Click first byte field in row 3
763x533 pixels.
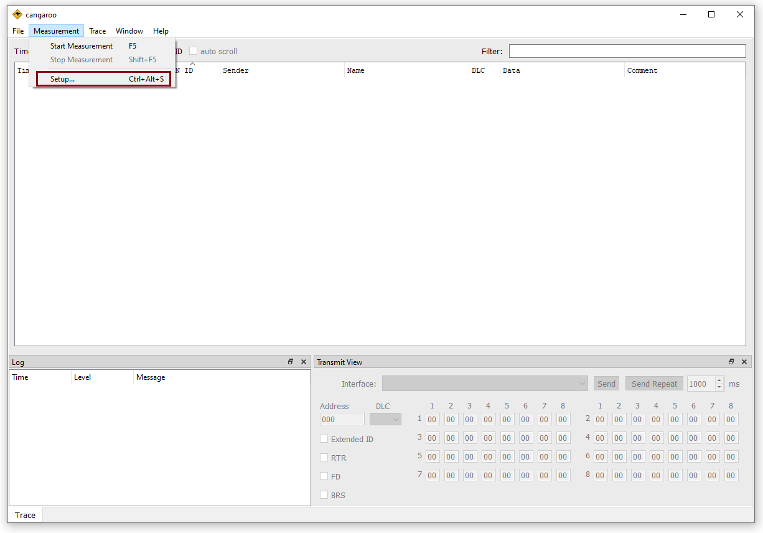(433, 438)
